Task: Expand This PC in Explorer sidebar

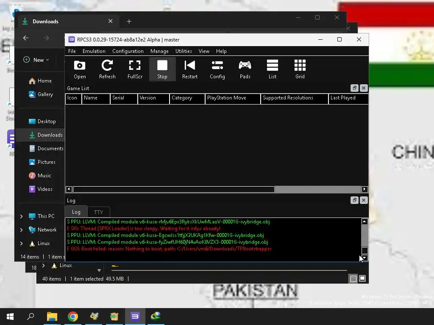Action: [x=21, y=216]
